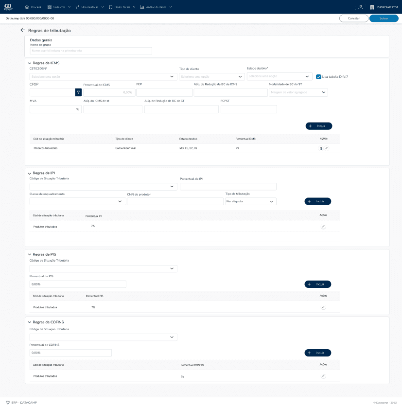Collapse the Regras de PIS section
Image resolution: width=402 pixels, height=408 pixels.
coord(29,254)
